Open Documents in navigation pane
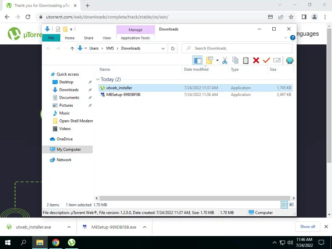 pos(69,98)
